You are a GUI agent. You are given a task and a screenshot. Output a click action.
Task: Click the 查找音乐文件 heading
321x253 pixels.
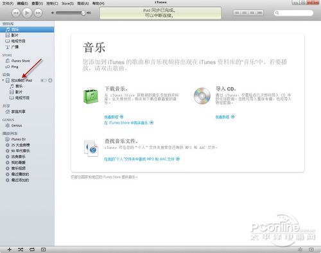pyautogui.click(x=121, y=141)
